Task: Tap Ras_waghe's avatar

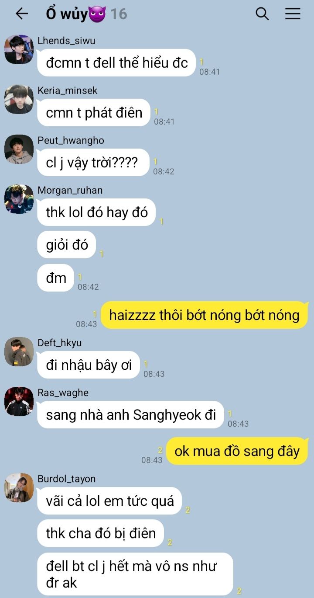Action: point(19,401)
